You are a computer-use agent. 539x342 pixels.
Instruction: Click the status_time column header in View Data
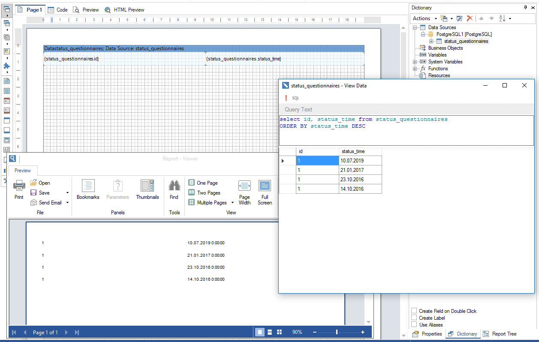point(360,151)
